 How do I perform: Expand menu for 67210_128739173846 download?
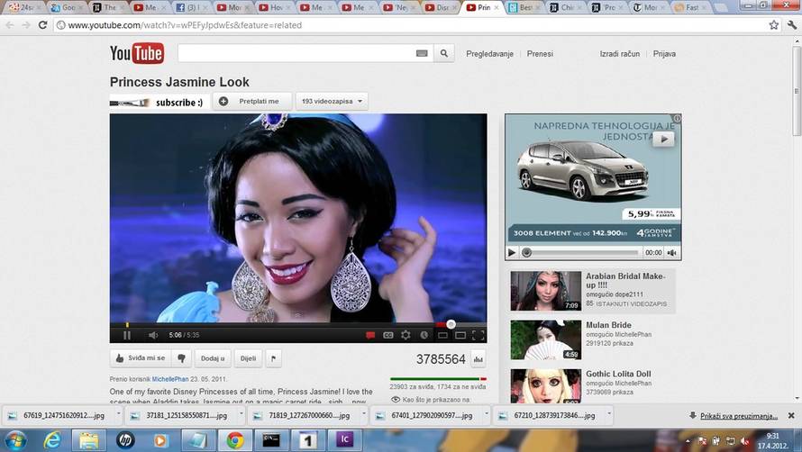coord(608,414)
